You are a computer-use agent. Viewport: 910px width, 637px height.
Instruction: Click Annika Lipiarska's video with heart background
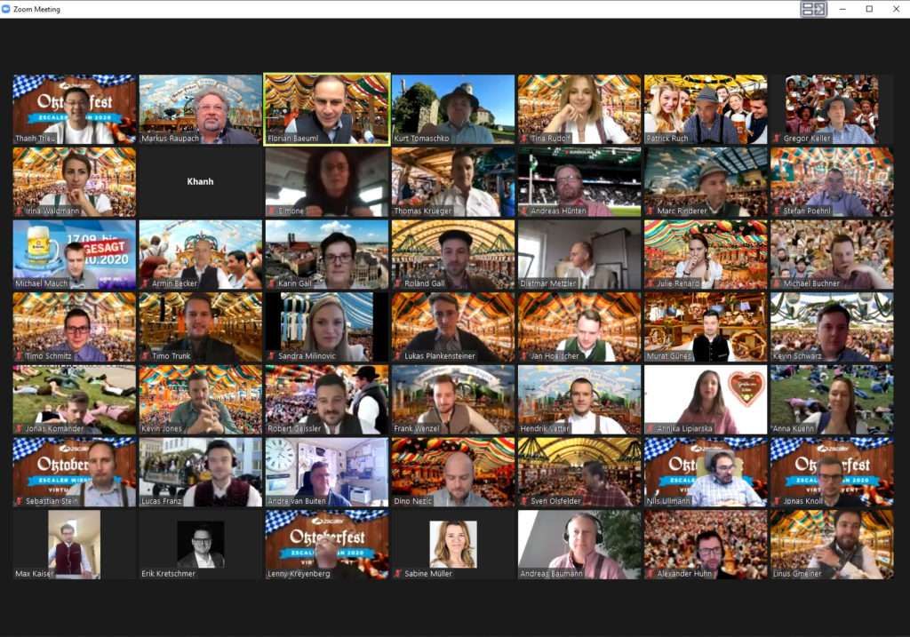click(706, 399)
